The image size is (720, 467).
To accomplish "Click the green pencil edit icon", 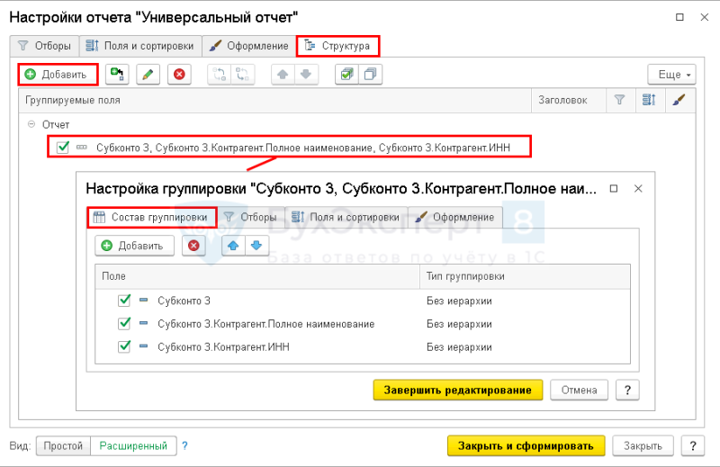I will tap(148, 75).
